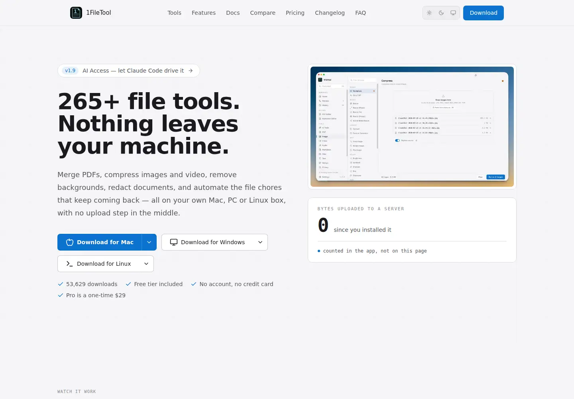
Task: Click the 'Free tier included' text
Action: coord(158,284)
